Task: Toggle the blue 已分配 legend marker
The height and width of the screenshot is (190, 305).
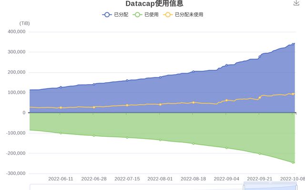Action: coord(107,15)
